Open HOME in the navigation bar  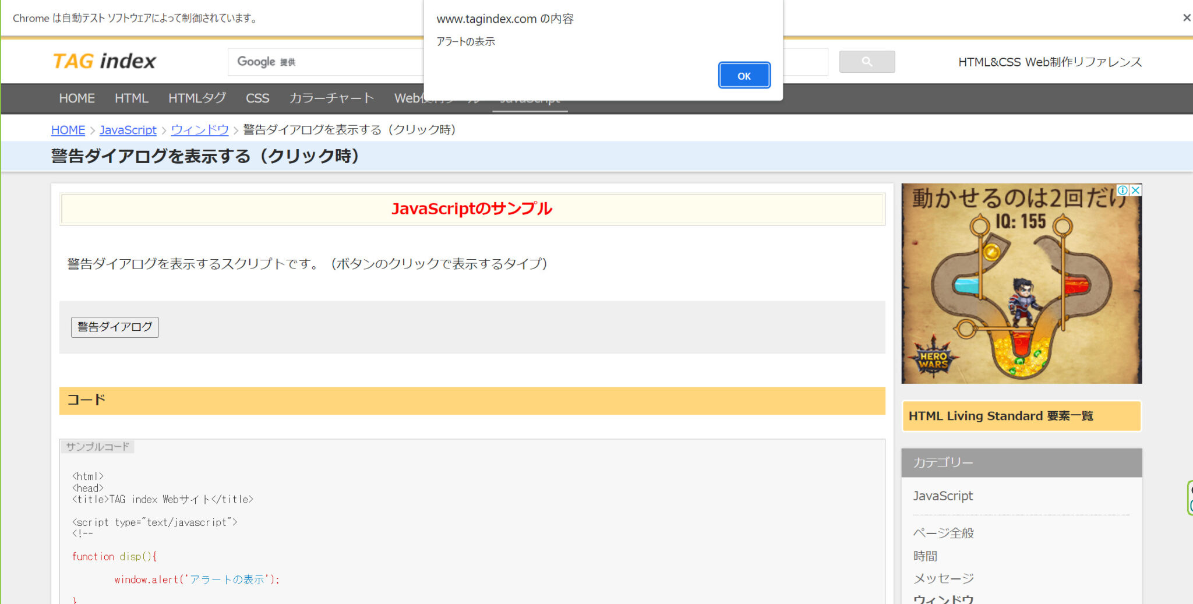coord(76,98)
